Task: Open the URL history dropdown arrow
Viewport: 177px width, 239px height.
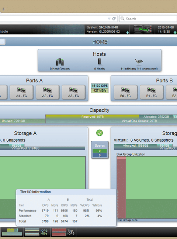Action: click(109, 19)
